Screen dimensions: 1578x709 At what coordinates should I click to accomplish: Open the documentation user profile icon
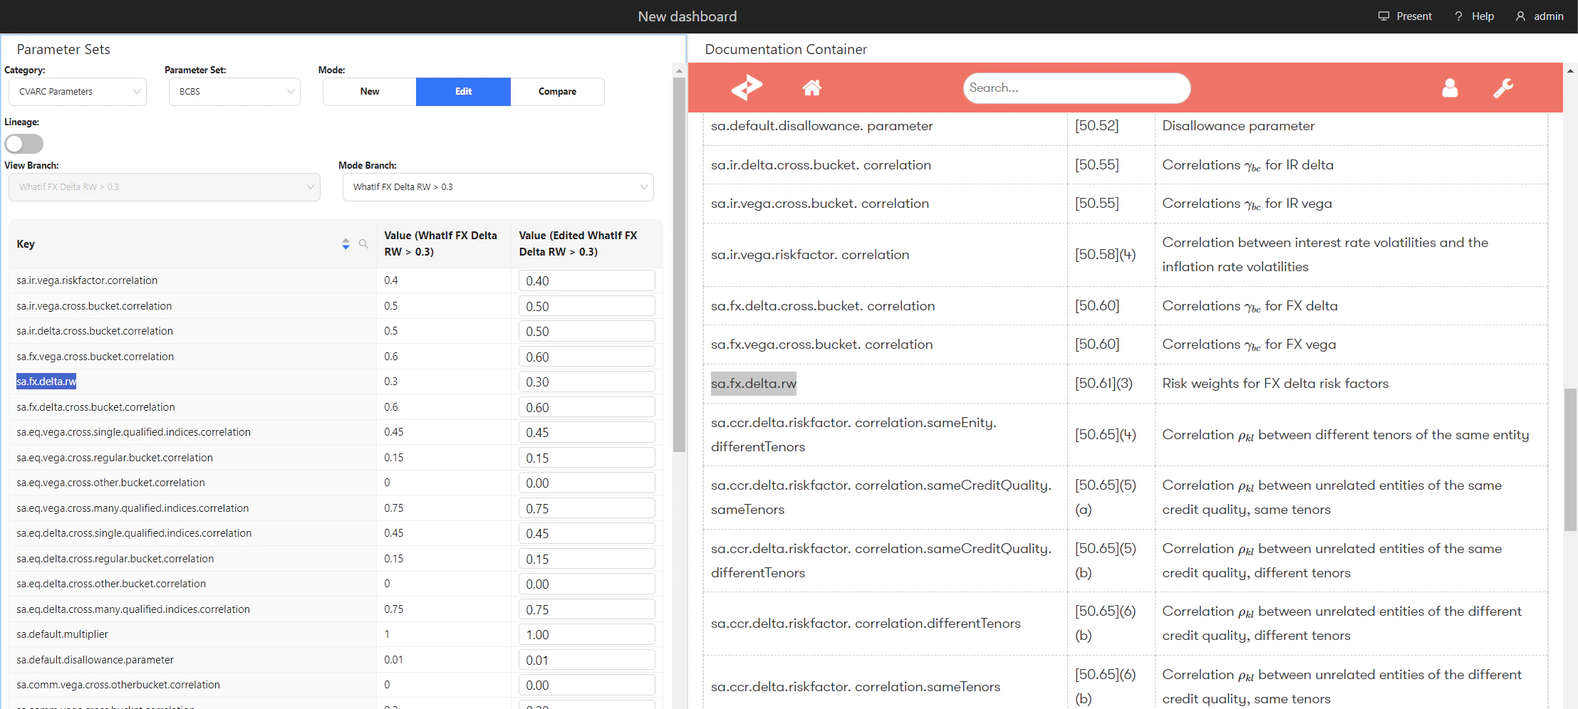1450,88
